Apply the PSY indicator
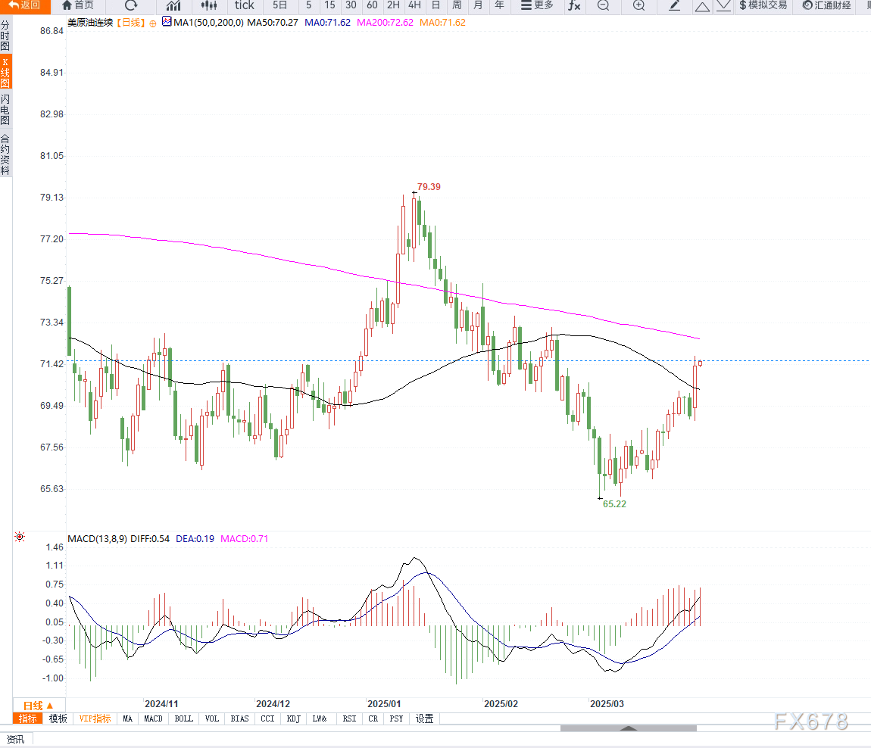The image size is (871, 748). tap(397, 718)
